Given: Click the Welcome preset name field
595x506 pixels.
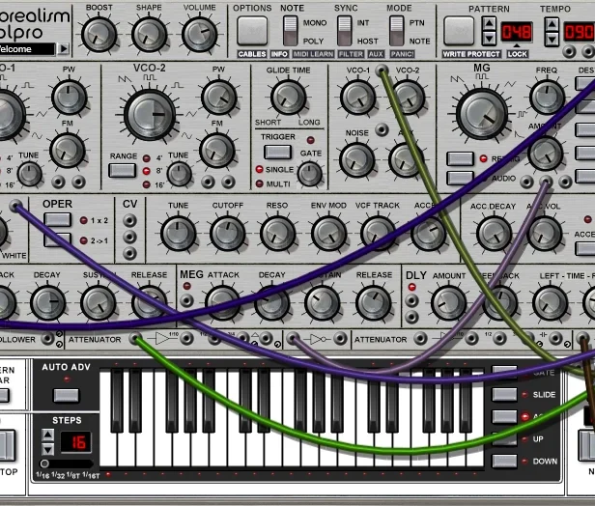Looking at the screenshot, I should [27, 49].
